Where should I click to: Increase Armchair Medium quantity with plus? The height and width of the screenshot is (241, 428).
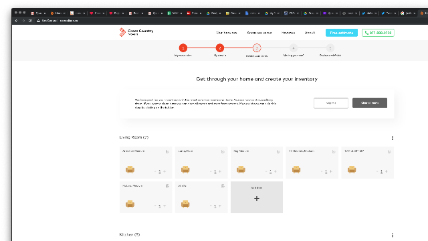point(165,171)
